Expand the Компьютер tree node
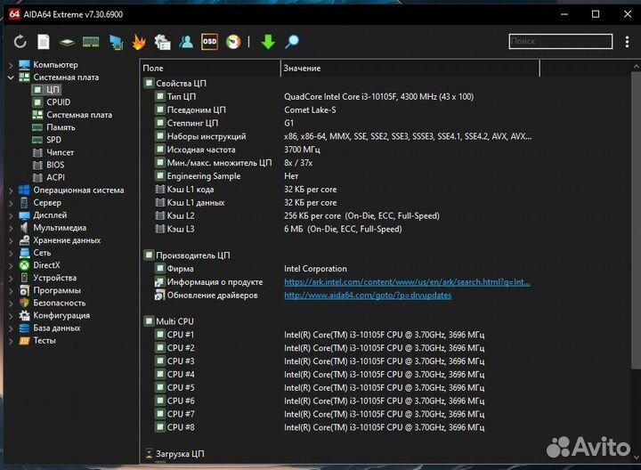This screenshot has height=470, width=641. [x=11, y=65]
